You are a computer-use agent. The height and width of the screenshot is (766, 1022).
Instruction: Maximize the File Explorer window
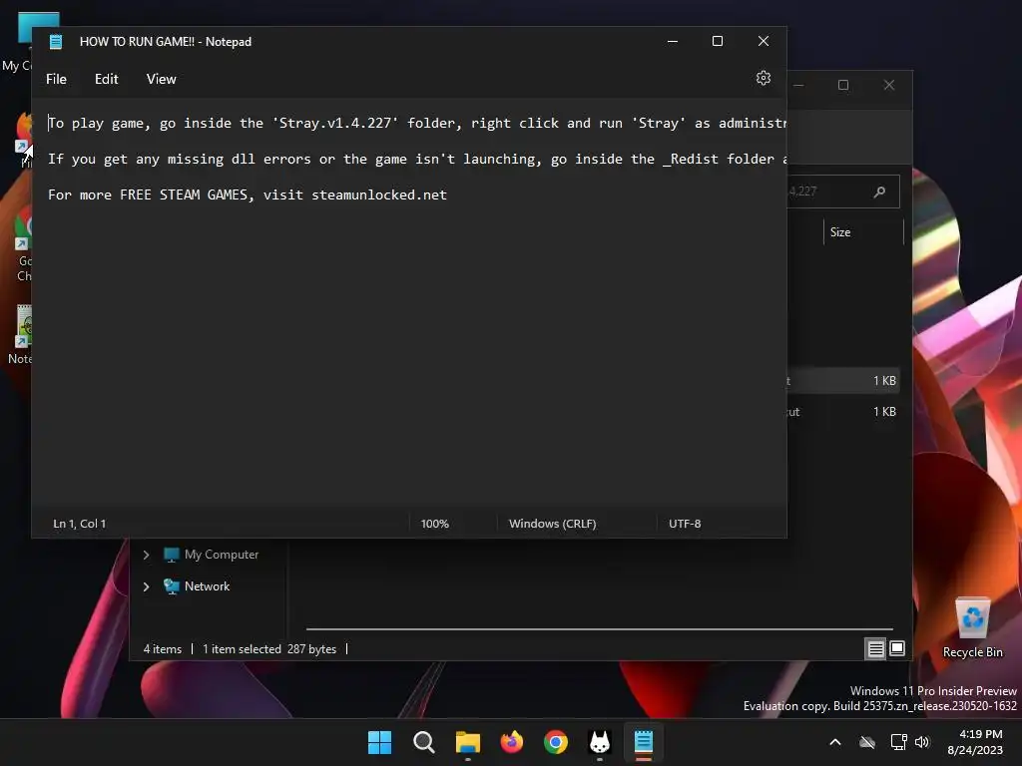pyautogui.click(x=843, y=85)
